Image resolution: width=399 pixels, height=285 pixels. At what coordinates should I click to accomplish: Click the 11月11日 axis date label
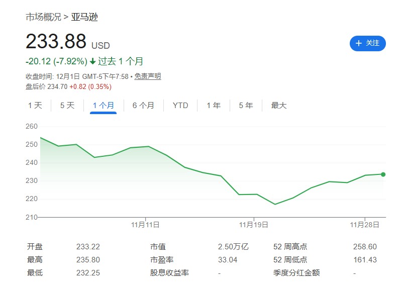(x=145, y=224)
